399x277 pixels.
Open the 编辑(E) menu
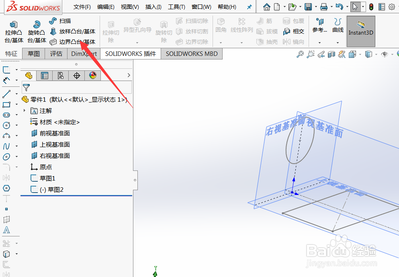pos(106,7)
